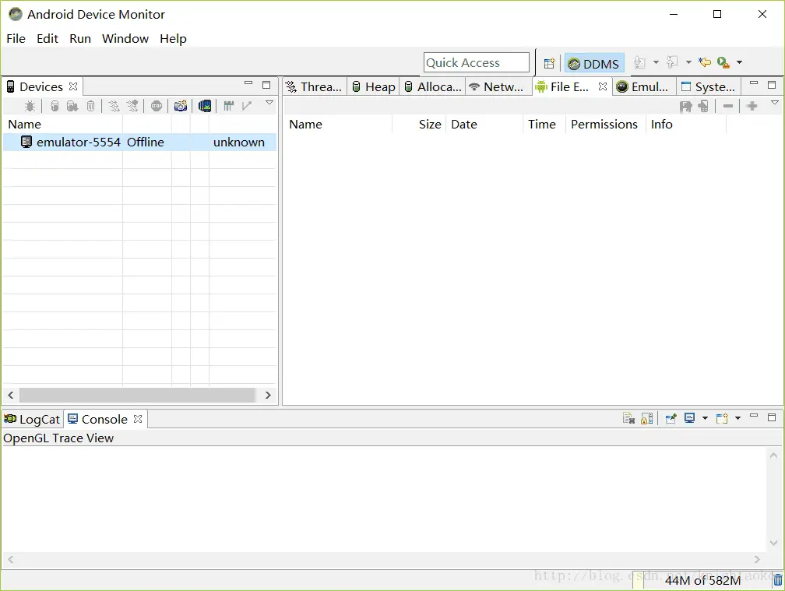Click the Devices scrollbar left arrow
This screenshot has height=591, width=785.
[11, 395]
